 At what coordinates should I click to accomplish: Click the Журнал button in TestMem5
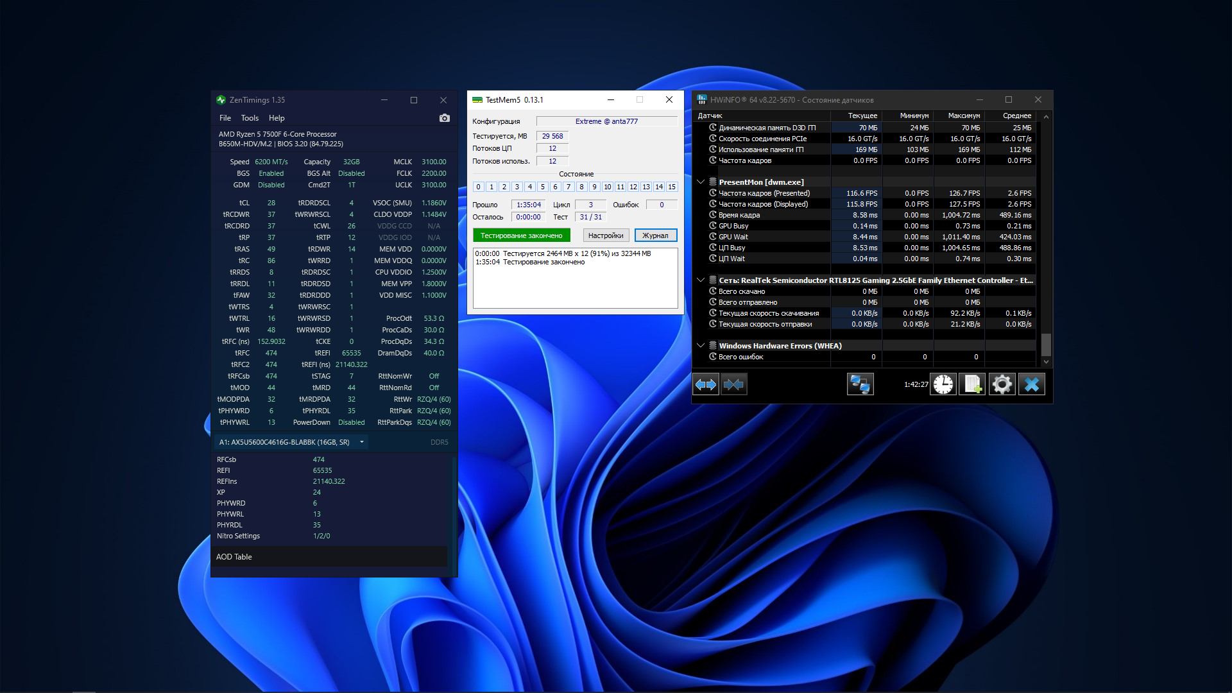[x=655, y=235]
